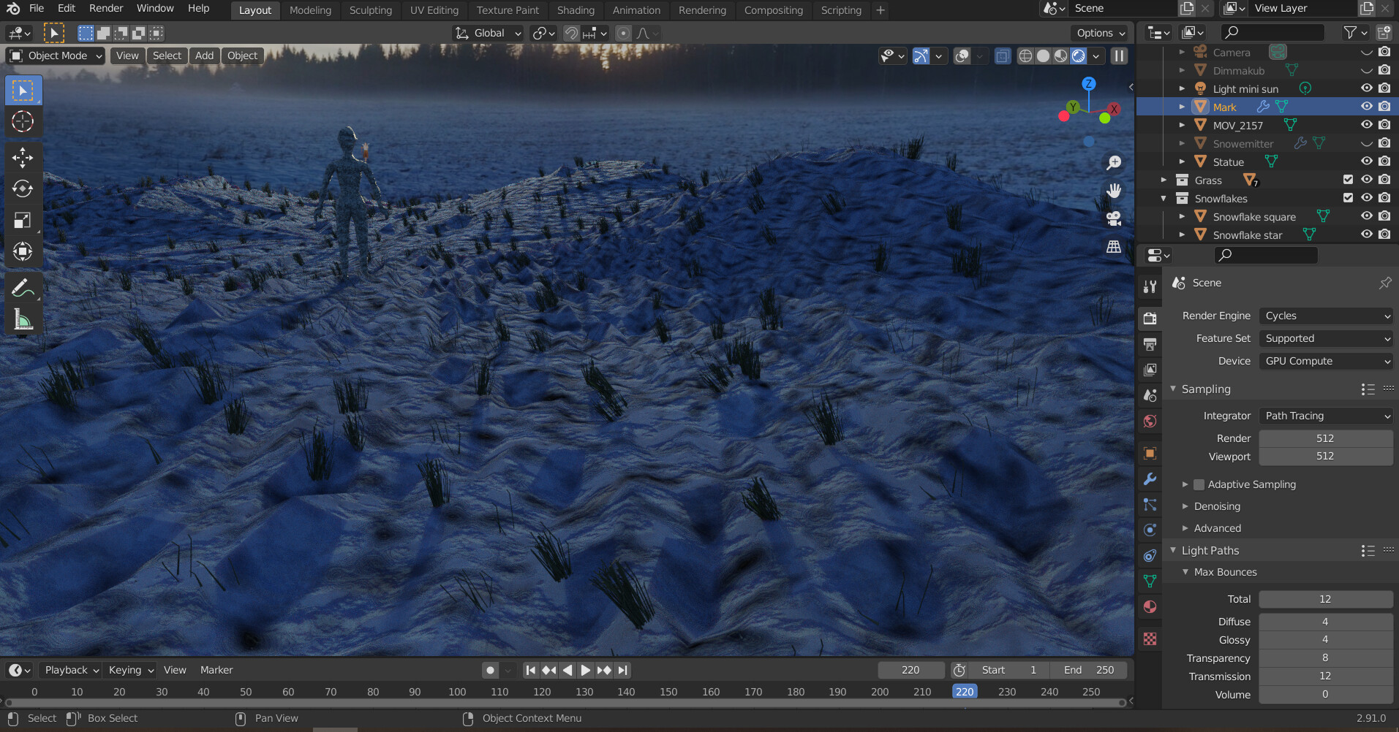This screenshot has width=1399, height=732.
Task: Click the zoom view magnifier gizmo
Action: coord(1114,162)
